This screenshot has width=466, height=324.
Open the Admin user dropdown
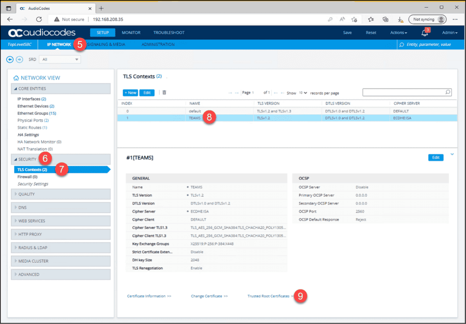pos(450,33)
